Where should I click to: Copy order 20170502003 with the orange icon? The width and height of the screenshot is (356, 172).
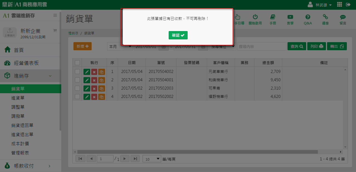[102, 88]
